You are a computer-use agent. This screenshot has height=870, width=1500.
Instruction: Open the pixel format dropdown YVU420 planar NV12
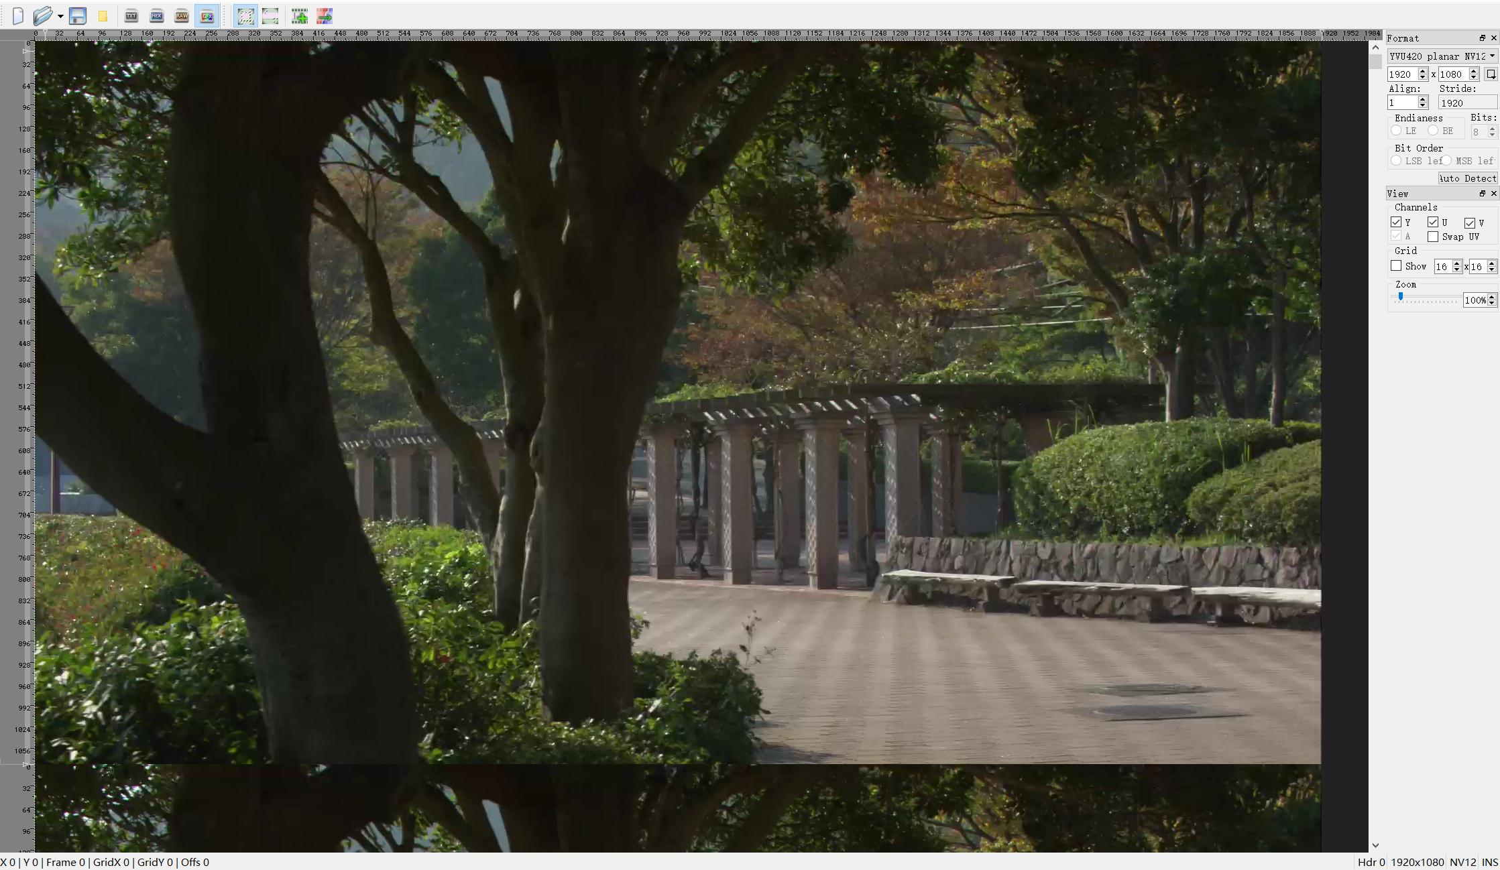(x=1442, y=56)
